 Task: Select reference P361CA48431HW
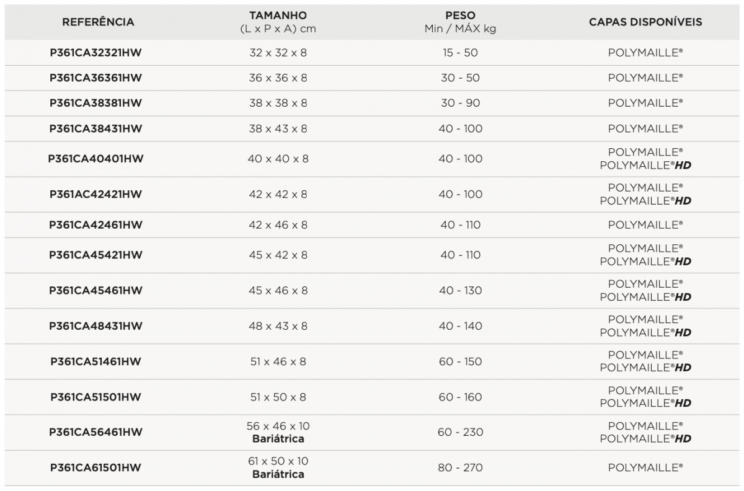pyautogui.click(x=95, y=325)
